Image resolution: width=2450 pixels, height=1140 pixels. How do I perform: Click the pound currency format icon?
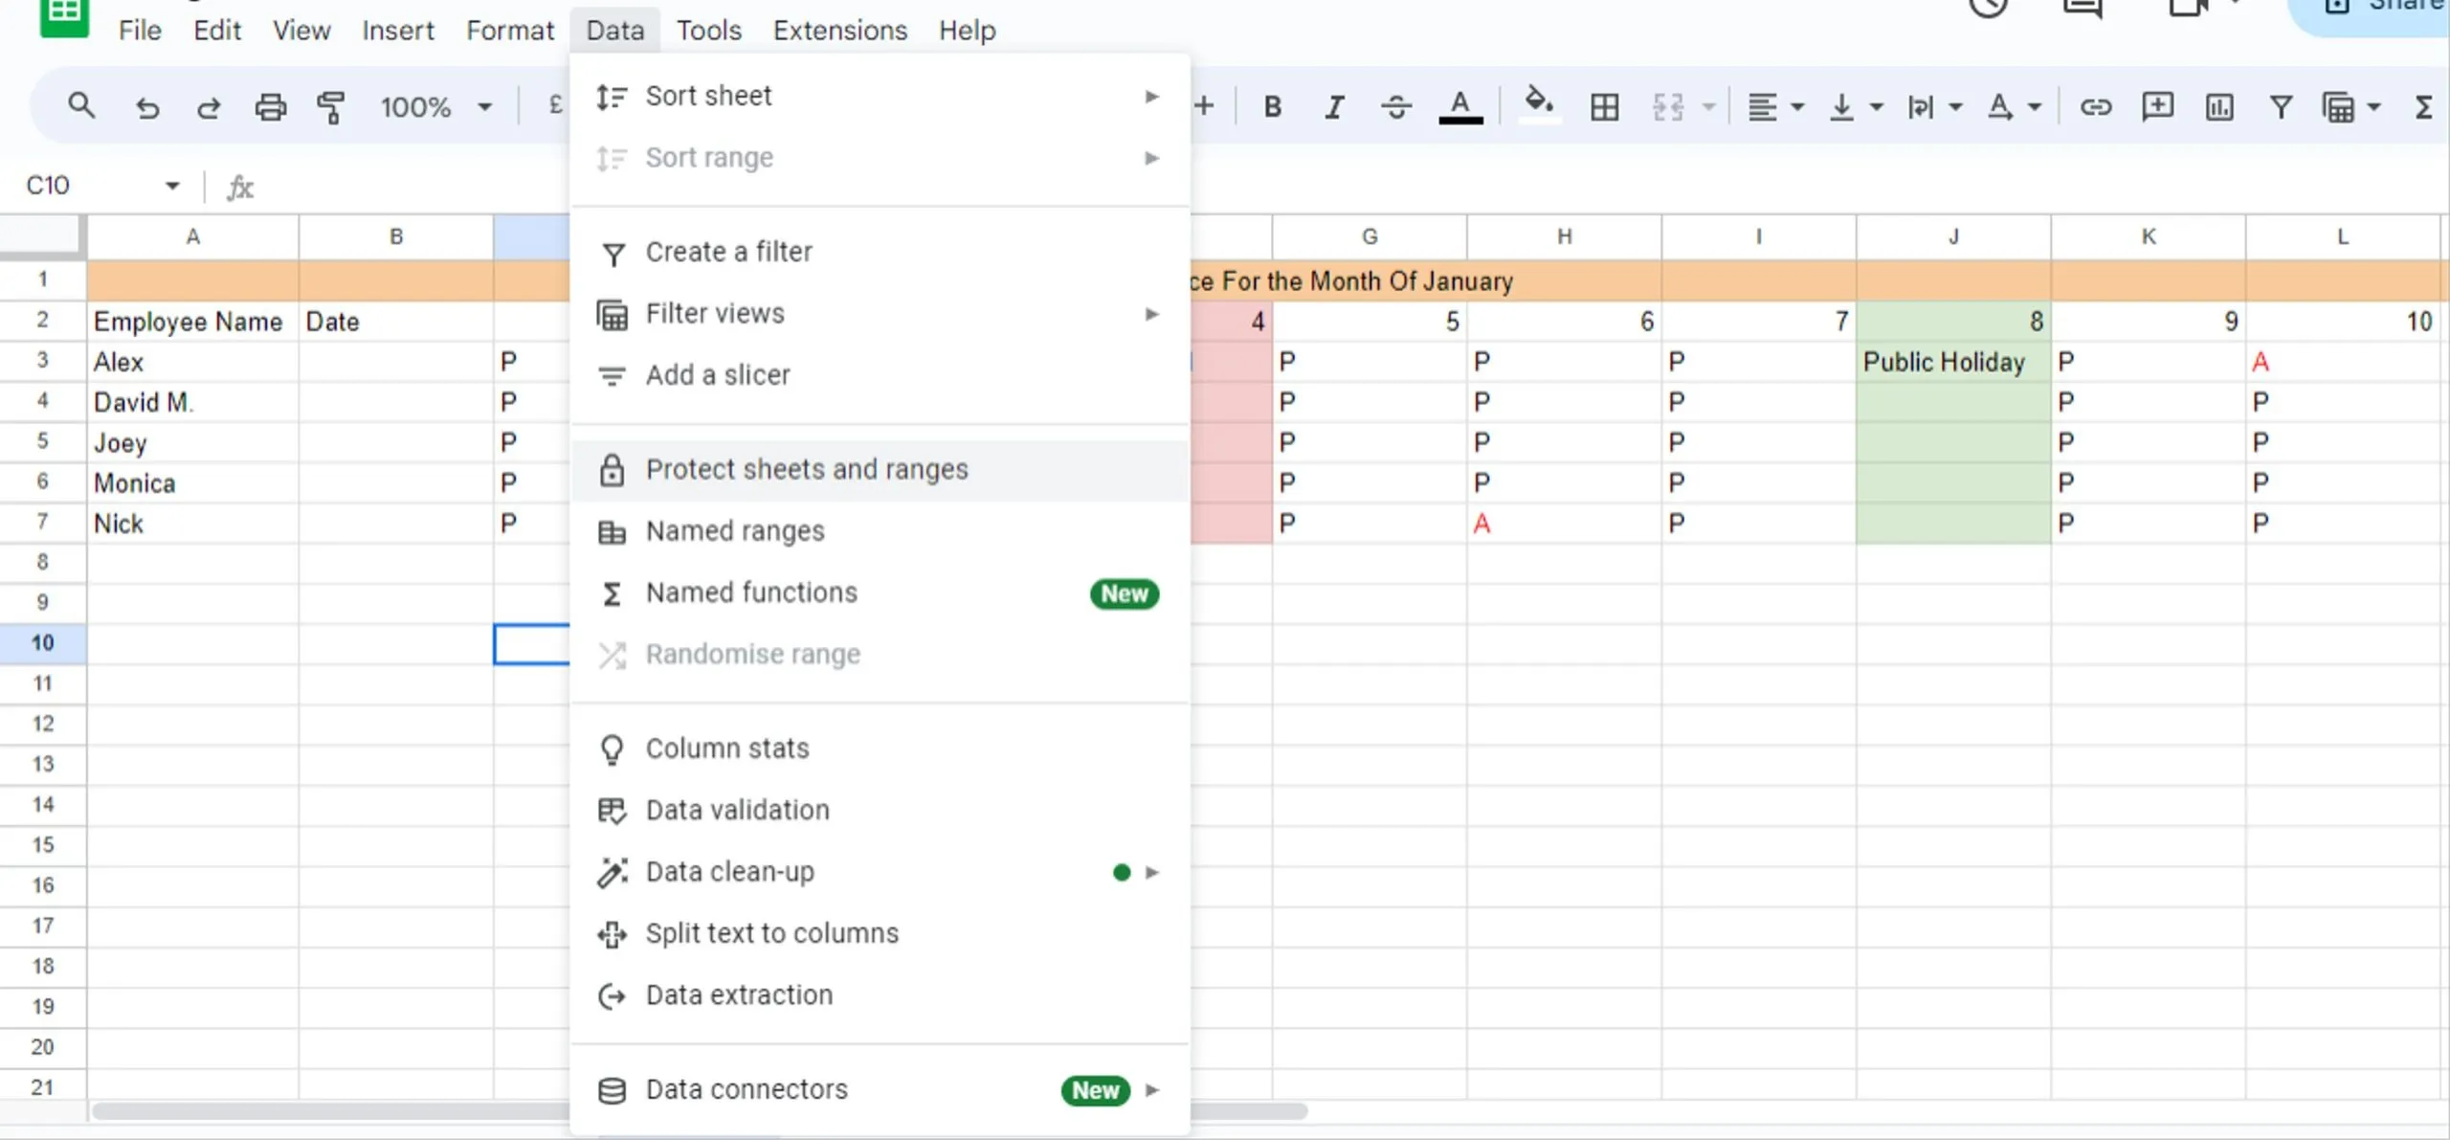tap(556, 105)
